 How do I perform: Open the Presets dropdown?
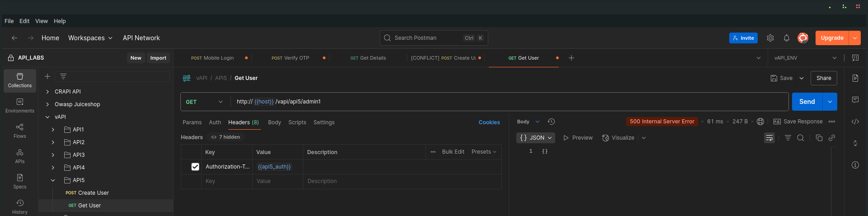pyautogui.click(x=484, y=152)
